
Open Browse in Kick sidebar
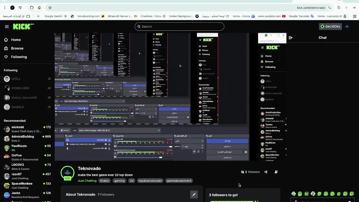(14, 48)
